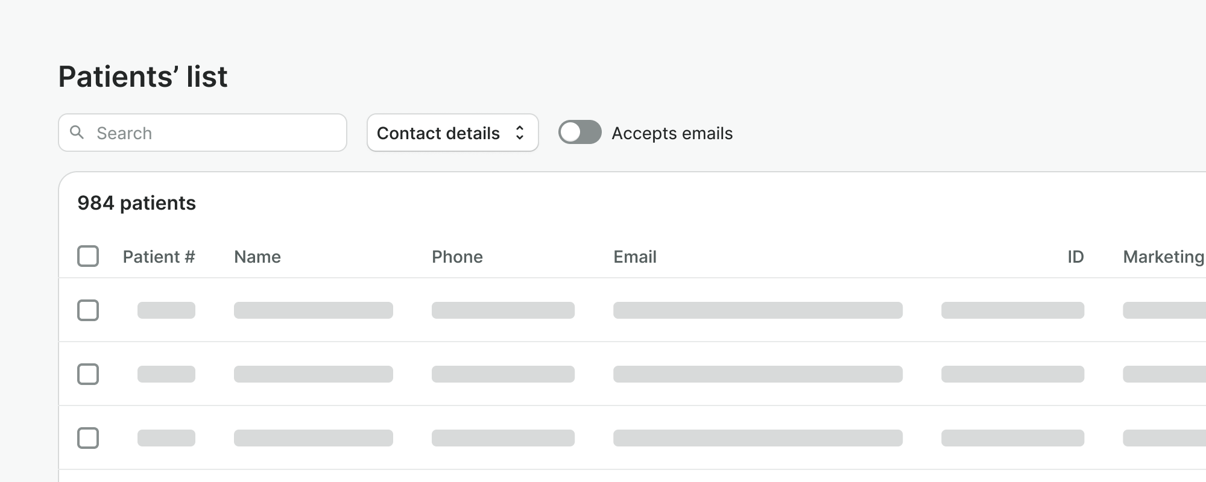The width and height of the screenshot is (1206, 482).
Task: Click the Phone column header
Action: [457, 257]
